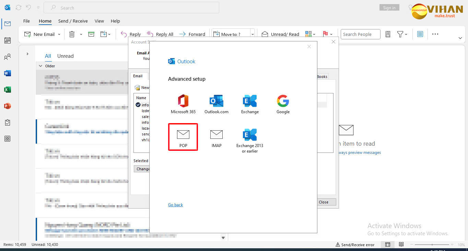Expand the folder pane chevron
The height and width of the screenshot is (251, 468).
[x=27, y=54]
